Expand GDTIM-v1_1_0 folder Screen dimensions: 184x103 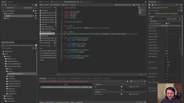click(x=5, y=59)
